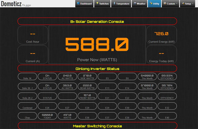Click the E27 cell
This screenshot has height=129, width=198.
click(x=67, y=106)
